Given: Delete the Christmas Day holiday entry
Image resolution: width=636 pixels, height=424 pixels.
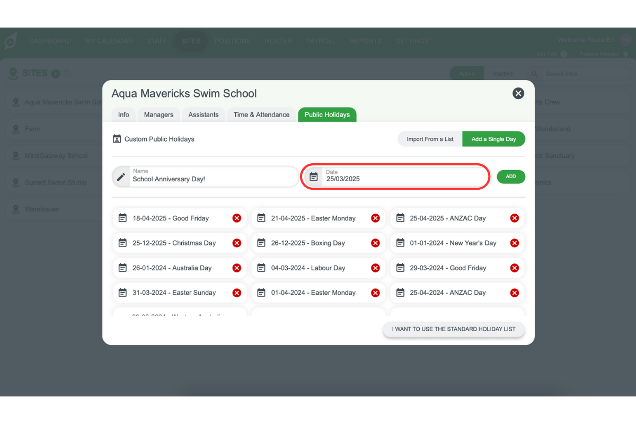Looking at the screenshot, I should point(237,243).
